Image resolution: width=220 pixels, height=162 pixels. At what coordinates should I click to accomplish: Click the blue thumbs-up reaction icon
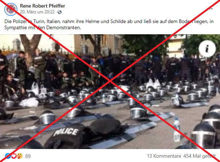coord(8,156)
